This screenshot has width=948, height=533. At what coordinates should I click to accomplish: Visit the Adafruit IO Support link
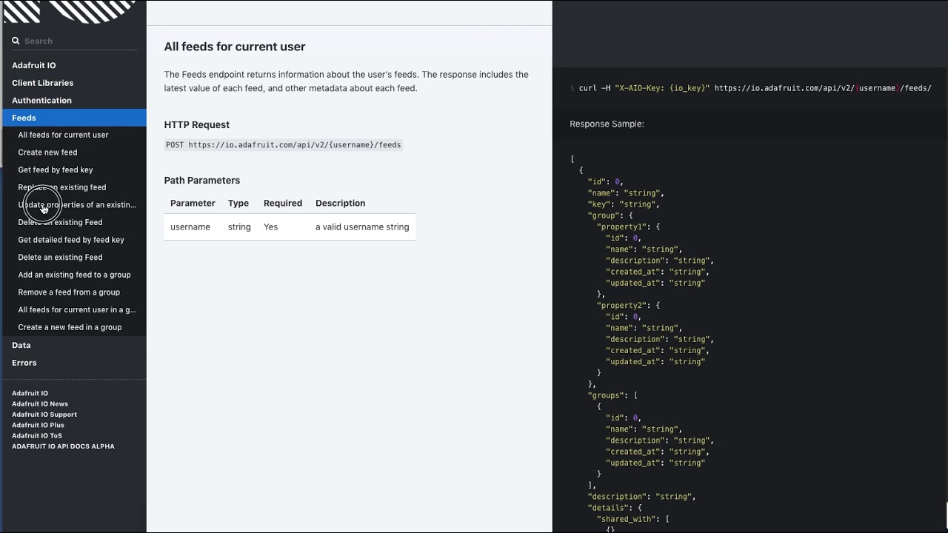pyautogui.click(x=44, y=415)
